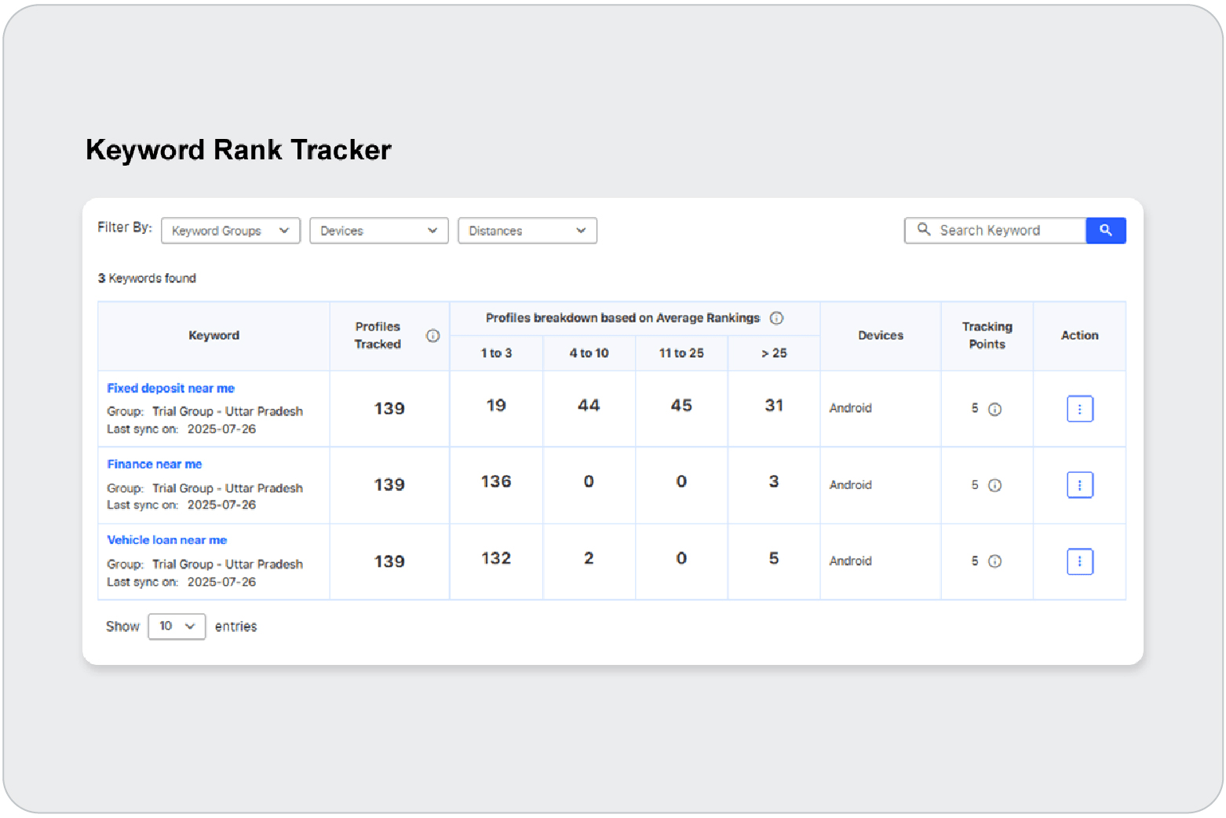
Task: Expand the Distances filter dropdown
Action: click(527, 231)
